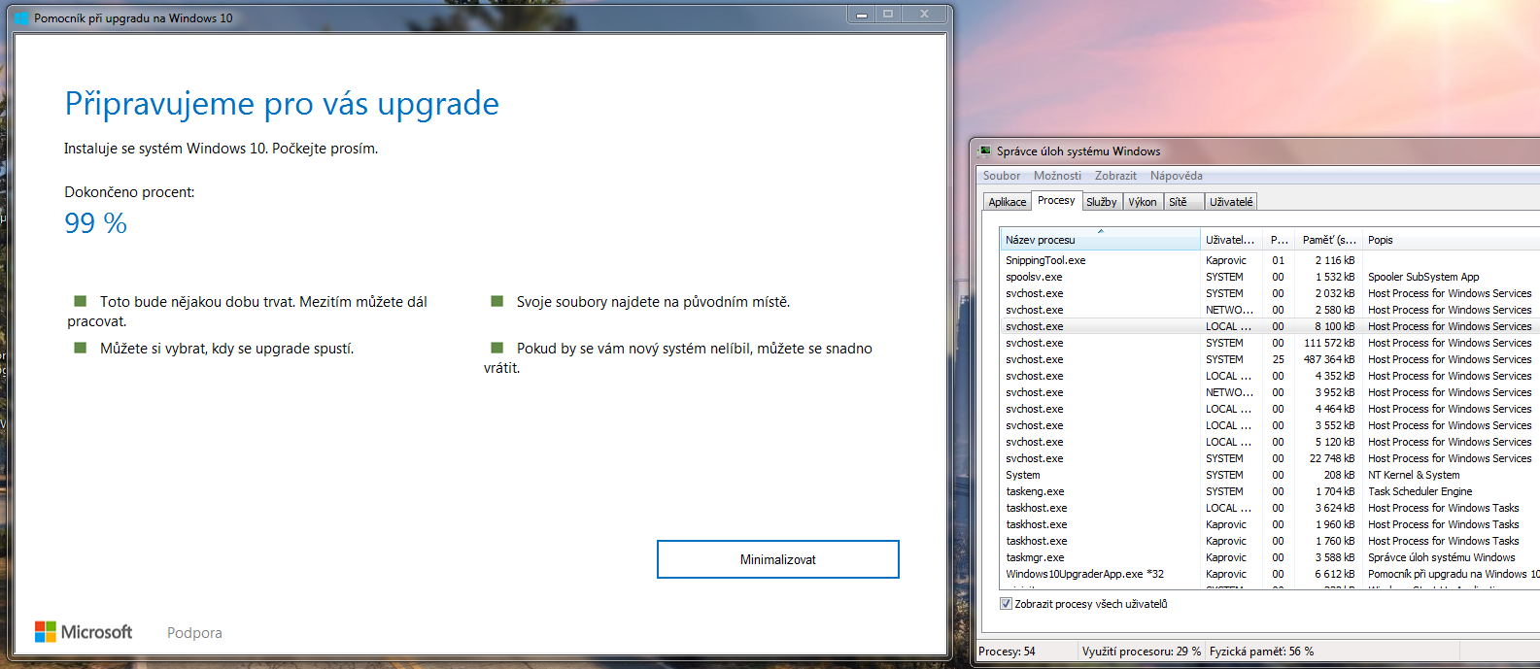The image size is (1540, 669).
Task: Switch to the Služby tab
Action: click(1102, 202)
